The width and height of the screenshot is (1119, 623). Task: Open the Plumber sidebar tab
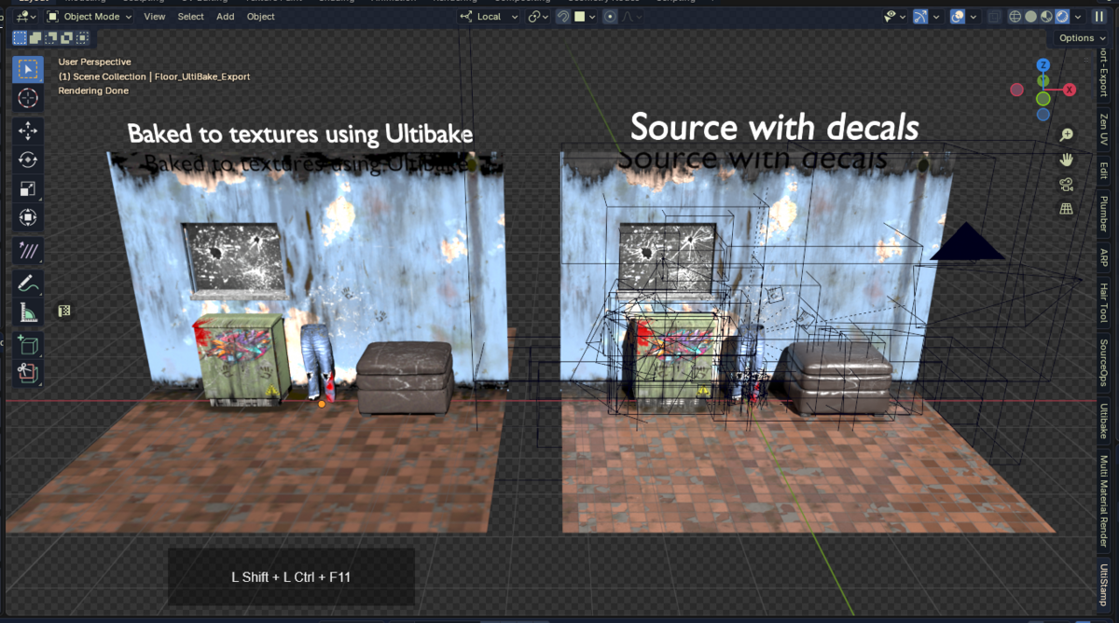[1105, 214]
